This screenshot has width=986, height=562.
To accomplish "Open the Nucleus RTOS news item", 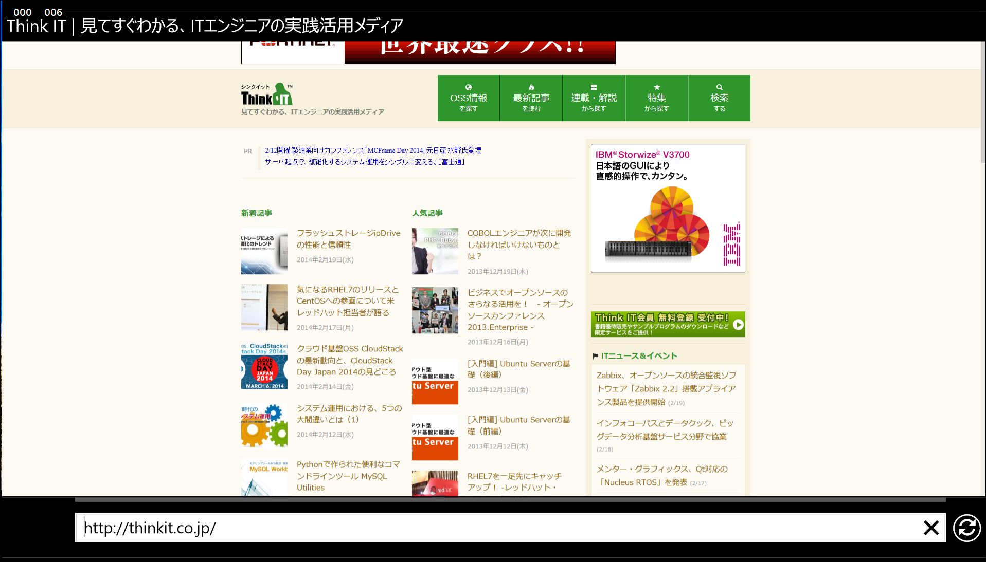I will pos(662,476).
